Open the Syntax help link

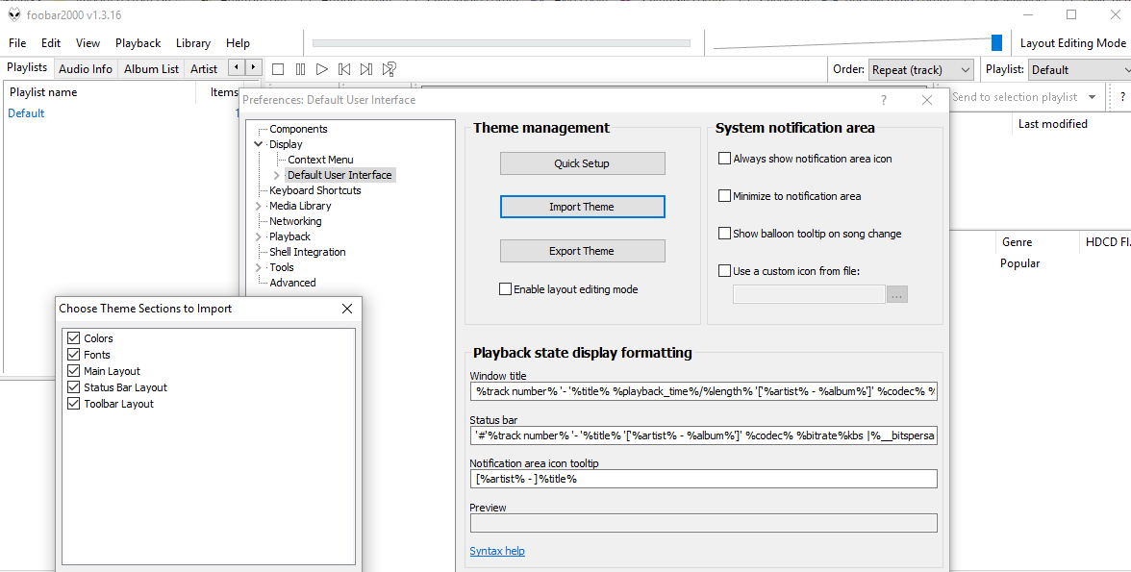497,551
